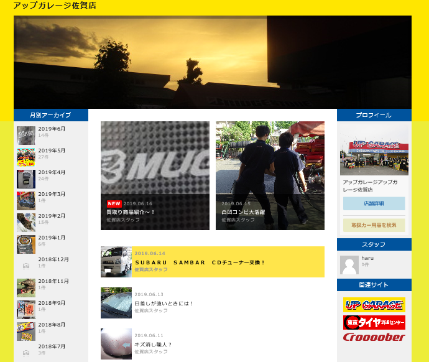
Task: Open the キズ消し職人？ post
Action: click(153, 345)
